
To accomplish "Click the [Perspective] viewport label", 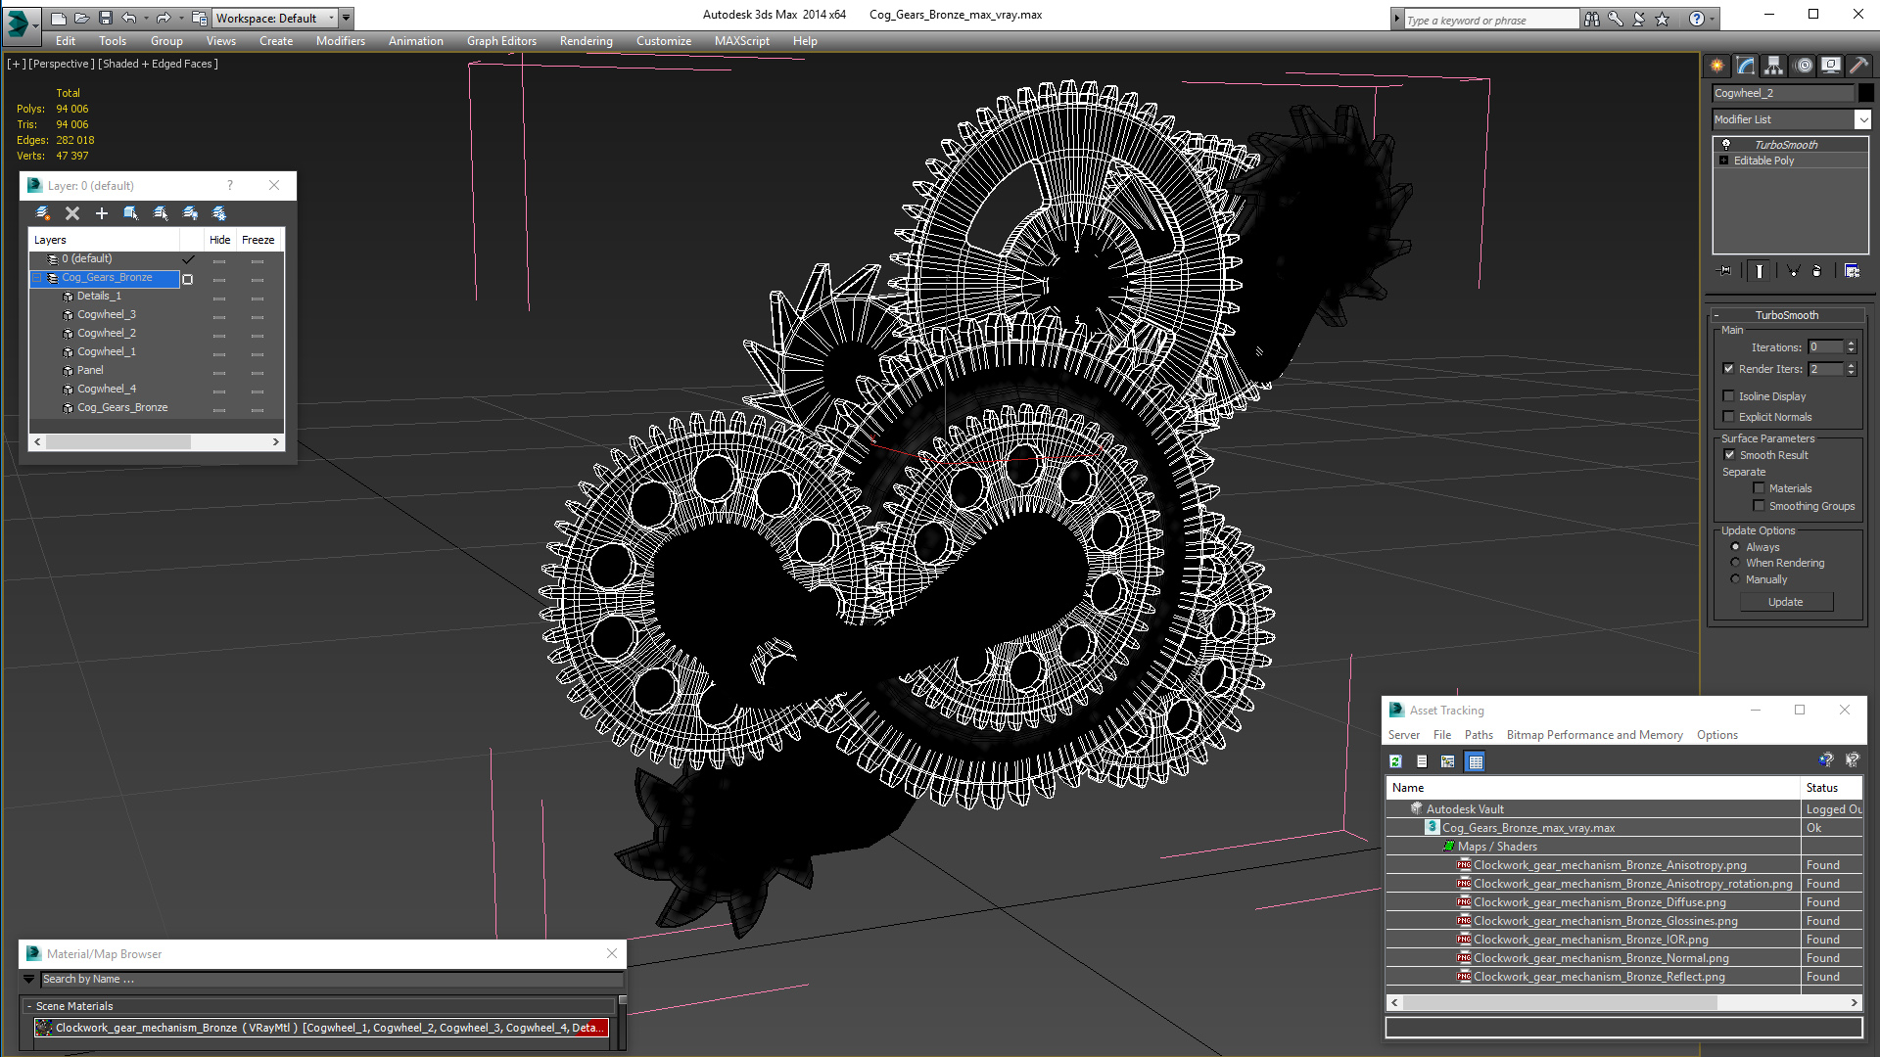I will [62, 64].
